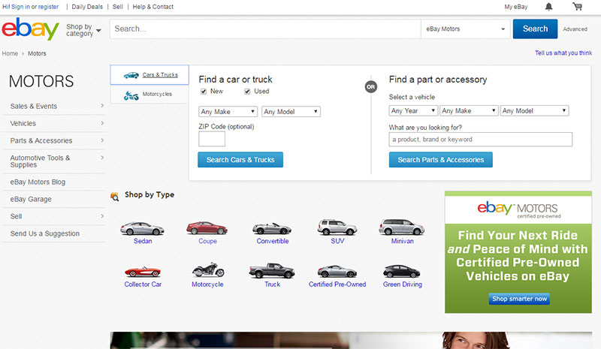Viewport: 601px width, 349px height.
Task: Open Sell item in the sidebar
Action: pos(53,216)
